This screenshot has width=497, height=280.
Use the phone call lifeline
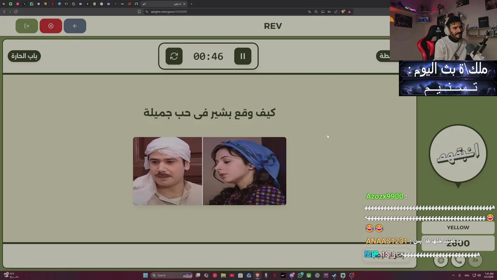tap(458, 261)
